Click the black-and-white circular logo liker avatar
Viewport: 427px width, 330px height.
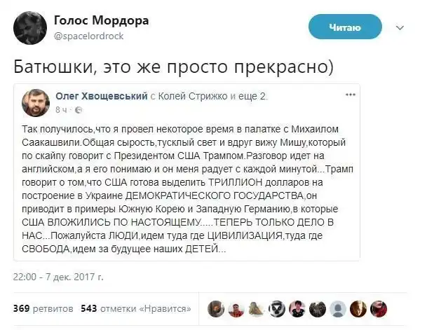coord(278,308)
